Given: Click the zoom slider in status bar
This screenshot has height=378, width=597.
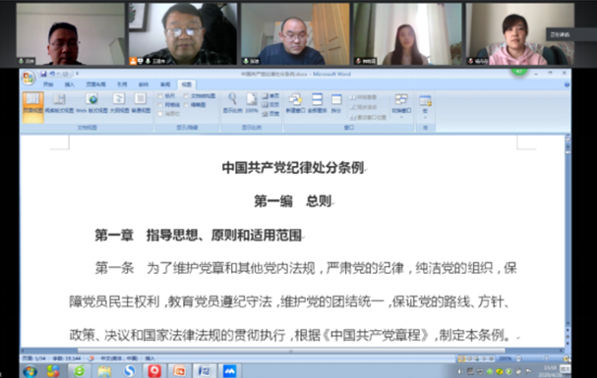Looking at the screenshot, I should click(x=547, y=358).
